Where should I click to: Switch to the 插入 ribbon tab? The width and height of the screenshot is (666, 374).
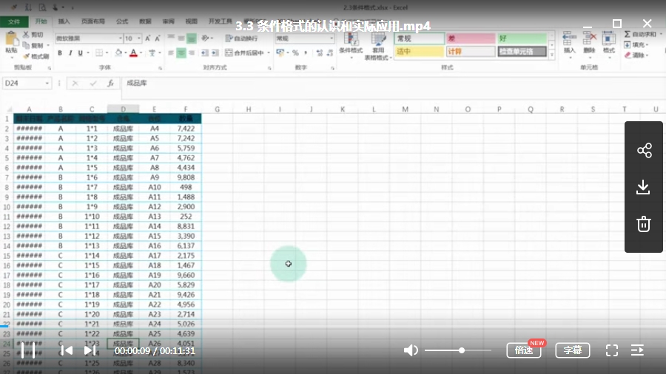[64, 21]
